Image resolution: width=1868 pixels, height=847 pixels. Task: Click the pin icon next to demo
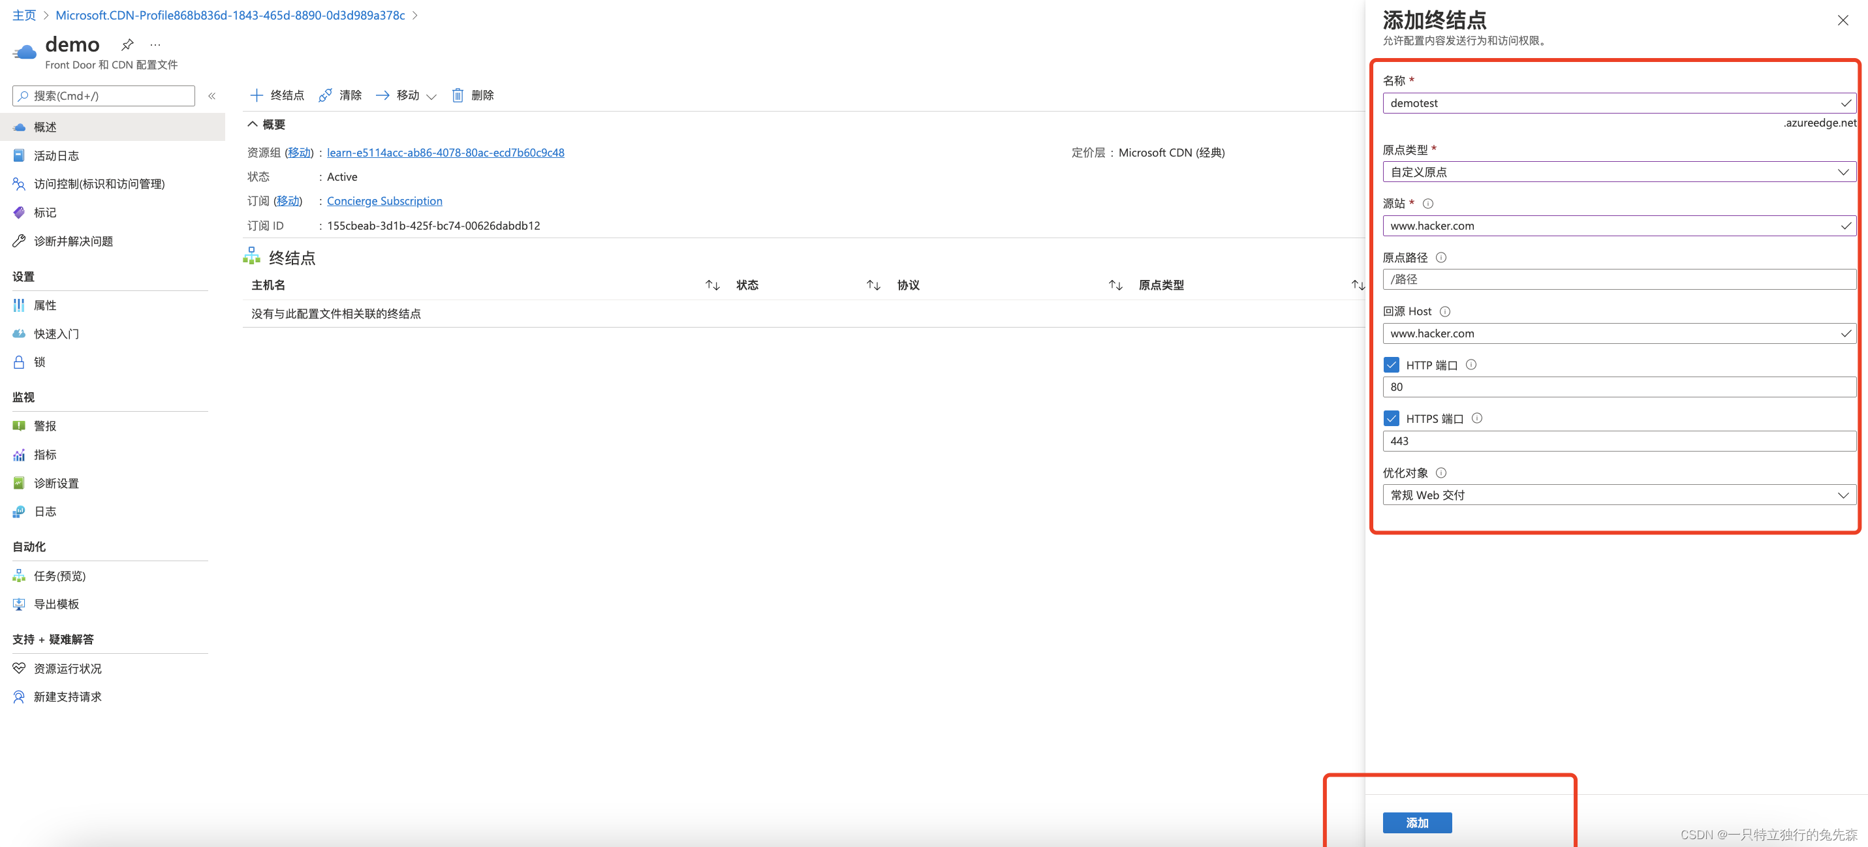(x=128, y=44)
